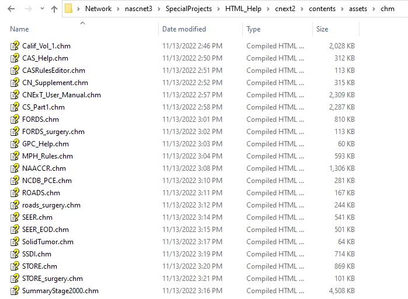Click the Forward navigation arrow
This screenshot has width=408, height=299.
point(29,9)
